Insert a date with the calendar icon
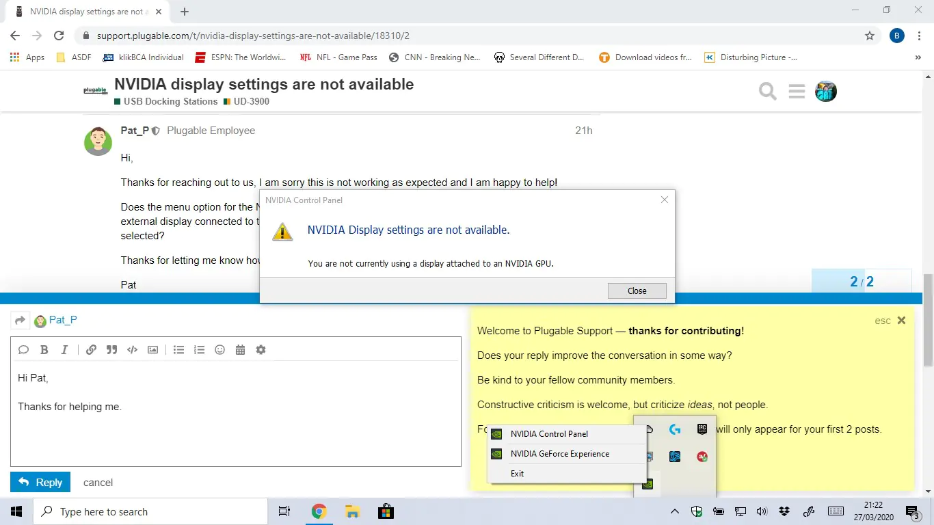 240,350
